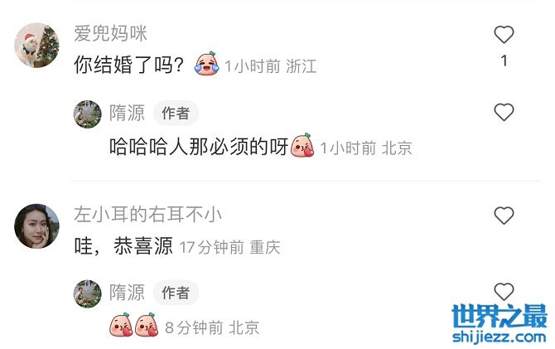555x349 pixels.
Task: Open 爱兜妈咪's profile avatar
Action: click(x=36, y=46)
